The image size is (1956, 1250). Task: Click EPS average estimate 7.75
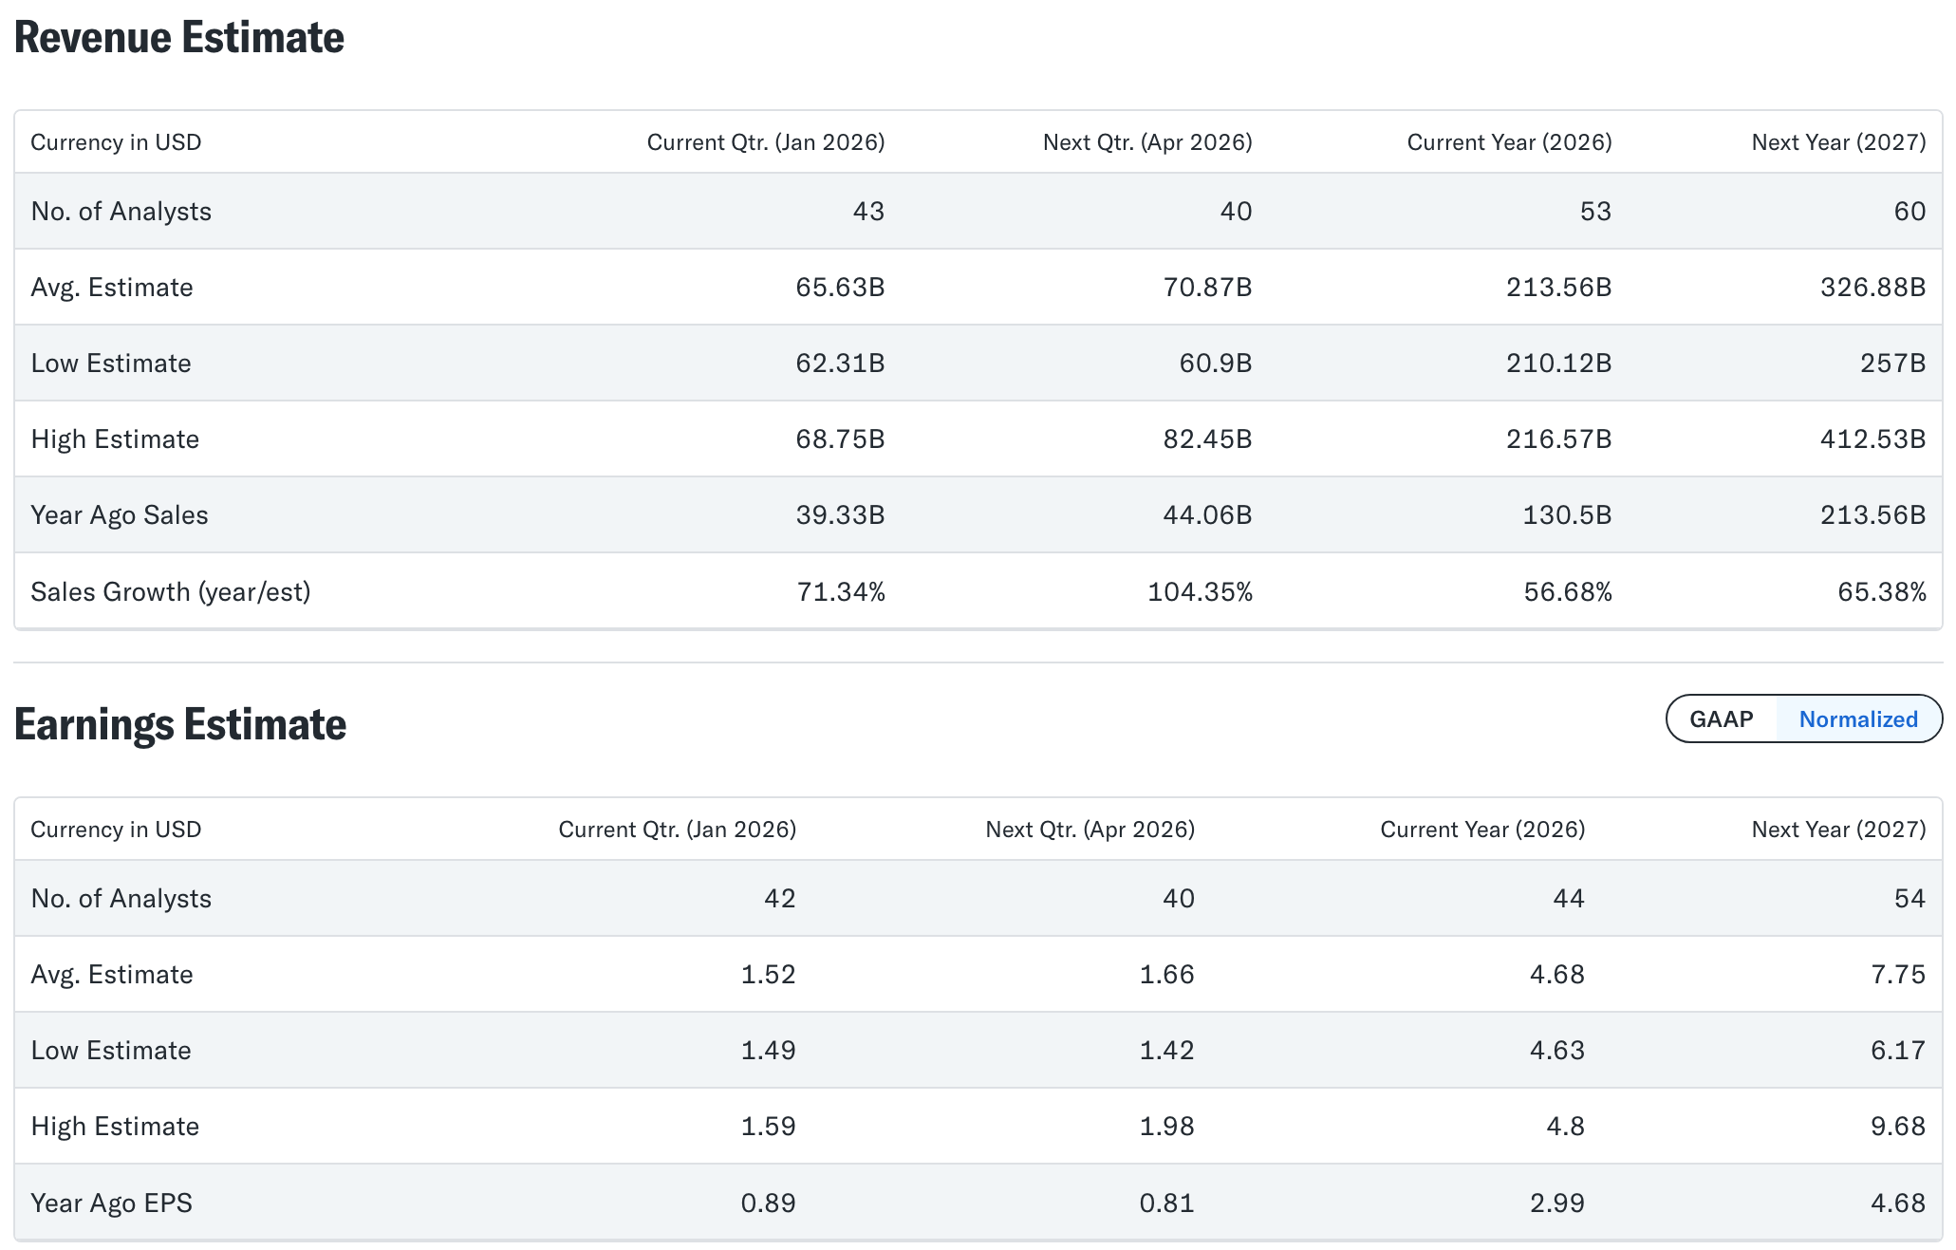click(x=1898, y=974)
